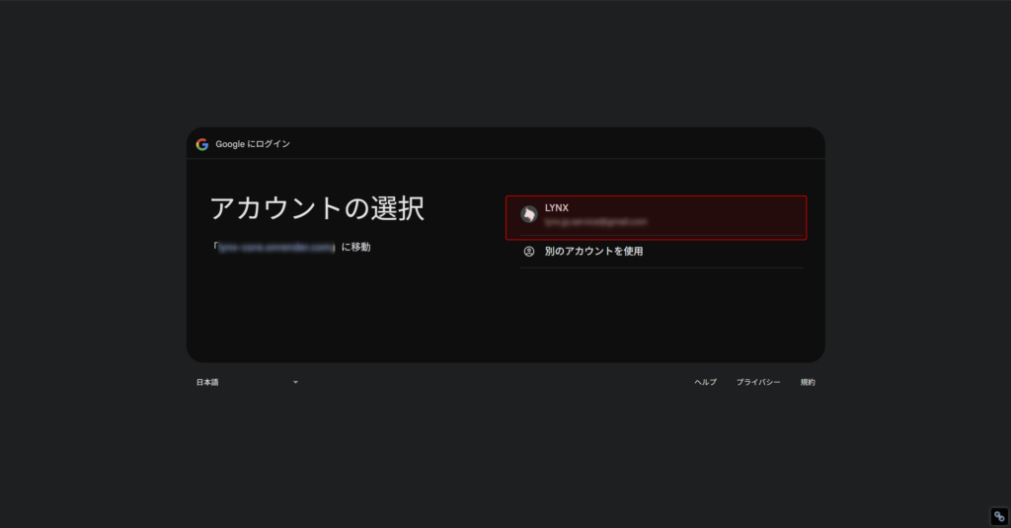Screen dimensions: 1011x528
Task: Open the 規約 terms link
Action: [808, 382]
